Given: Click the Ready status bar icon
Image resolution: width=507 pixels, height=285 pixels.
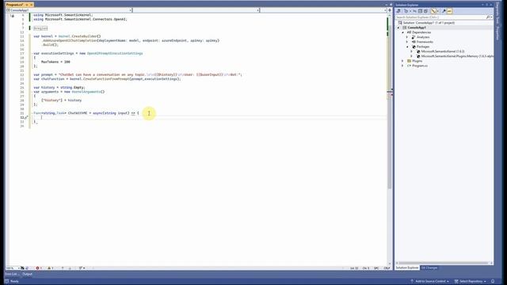Looking at the screenshot, I should [7, 281].
